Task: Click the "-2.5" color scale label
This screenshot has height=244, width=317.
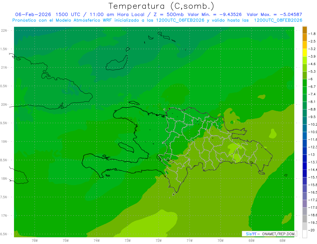Action: coord(312,41)
